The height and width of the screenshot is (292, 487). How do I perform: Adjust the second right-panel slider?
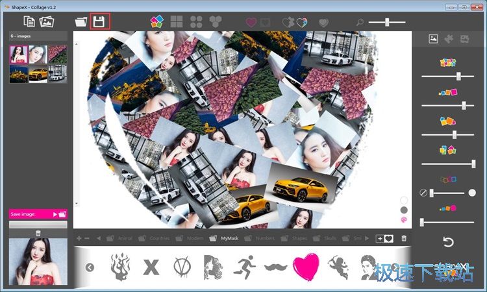click(x=447, y=106)
